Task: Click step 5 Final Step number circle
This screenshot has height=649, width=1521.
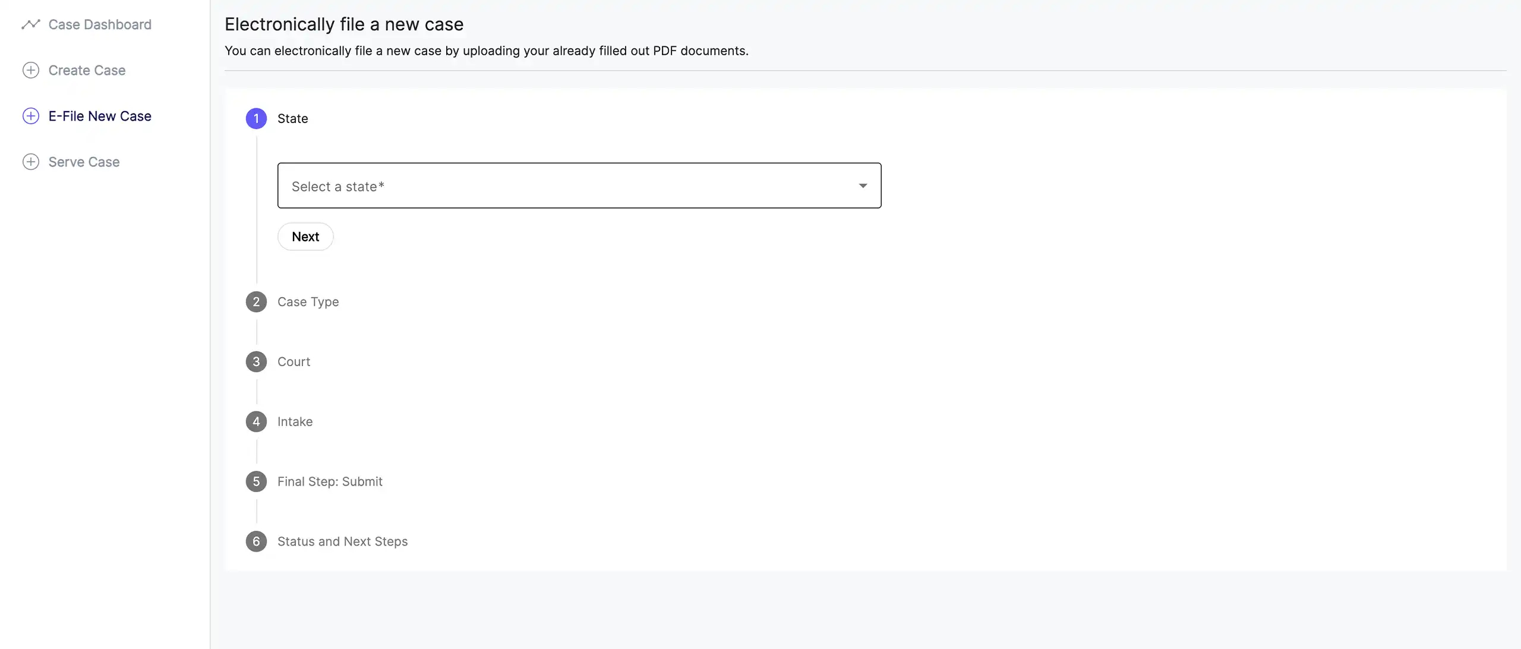Action: pyautogui.click(x=256, y=481)
